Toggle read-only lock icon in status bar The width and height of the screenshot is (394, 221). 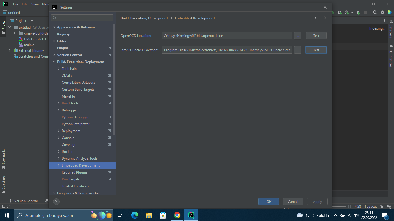tap(382, 207)
